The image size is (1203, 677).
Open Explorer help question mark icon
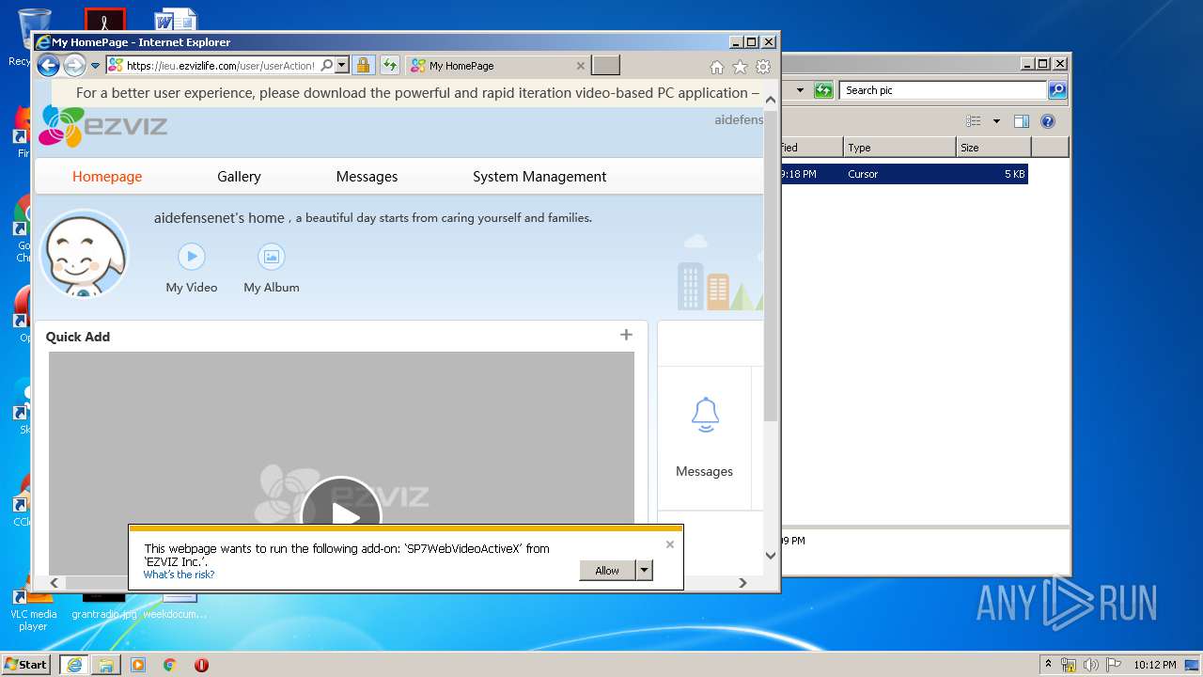pos(1048,121)
